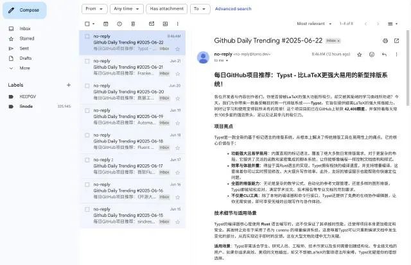
Task: Open the Any time filter dropdown
Action: click(x=127, y=9)
